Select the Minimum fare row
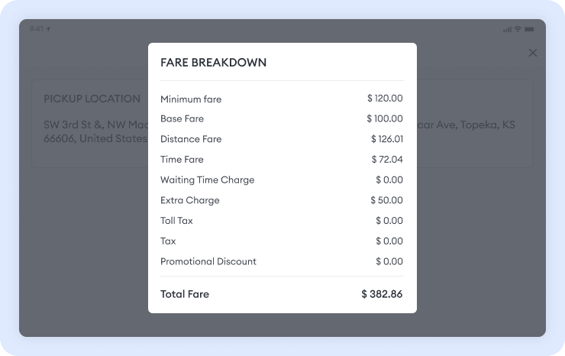The image size is (565, 356). (282, 99)
